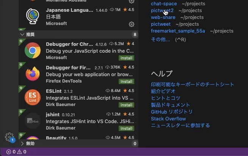Select the Debugger for Chr... extension title
The height and width of the screenshot is (156, 248).
tap(69, 44)
